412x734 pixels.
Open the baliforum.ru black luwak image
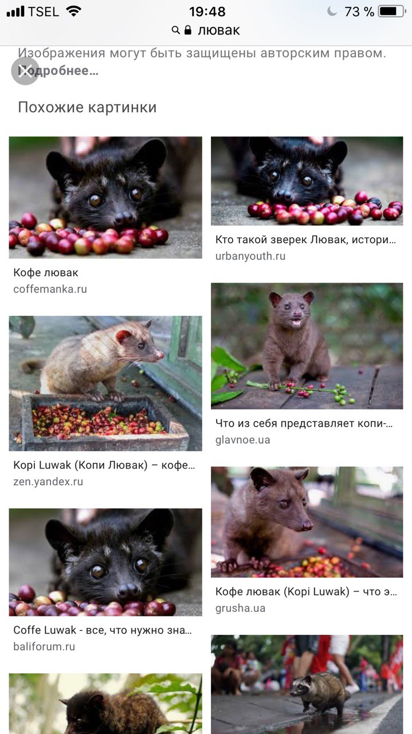coord(105,562)
